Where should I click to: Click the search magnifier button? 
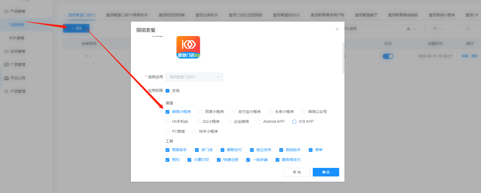[467, 29]
